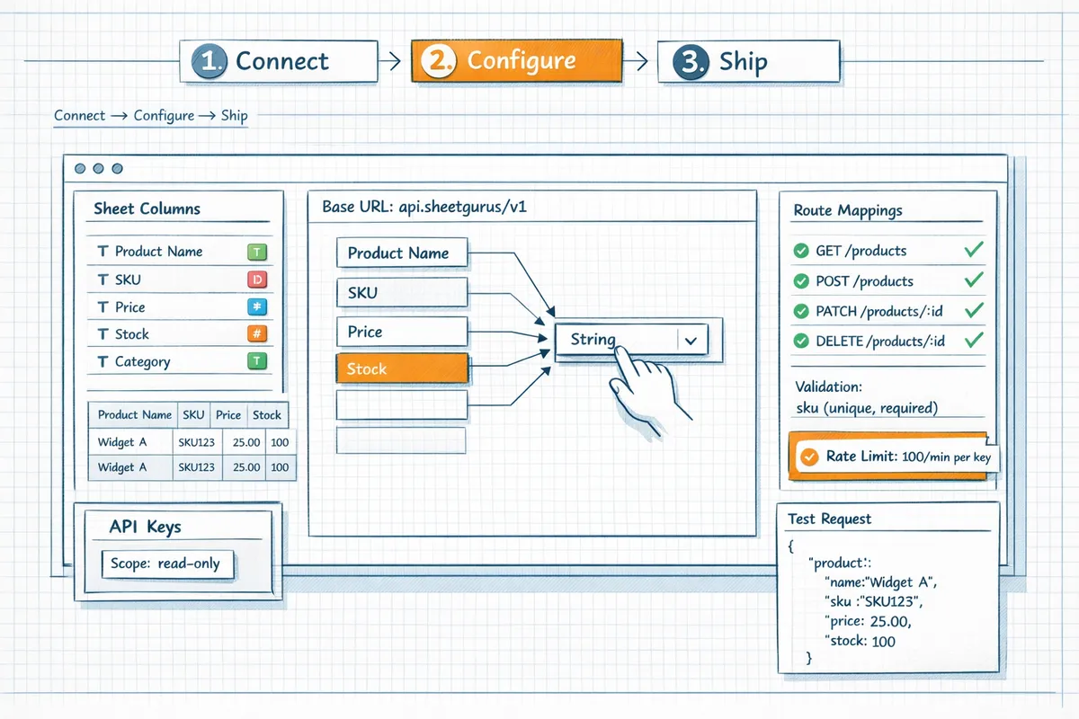Click the Product Name table column header
This screenshot has height=719, width=1079.
coord(134,414)
